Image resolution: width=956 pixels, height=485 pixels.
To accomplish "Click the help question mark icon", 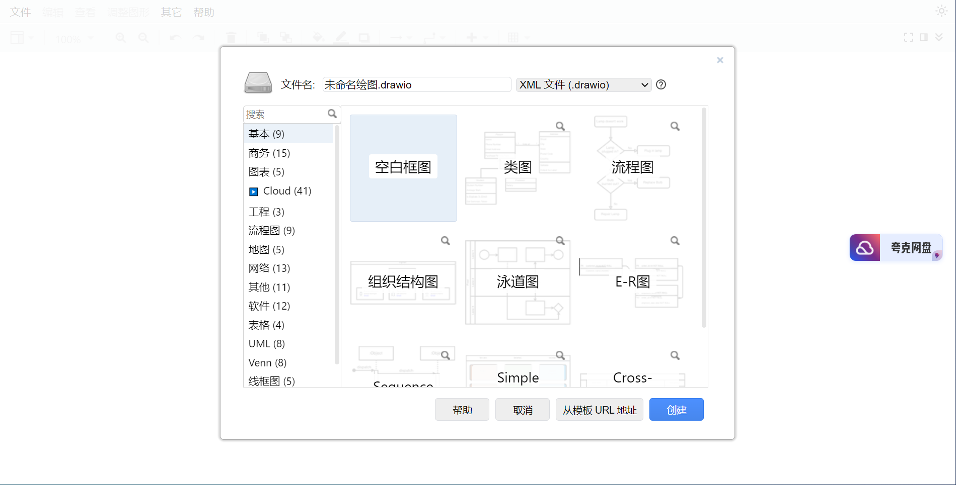I will (661, 85).
